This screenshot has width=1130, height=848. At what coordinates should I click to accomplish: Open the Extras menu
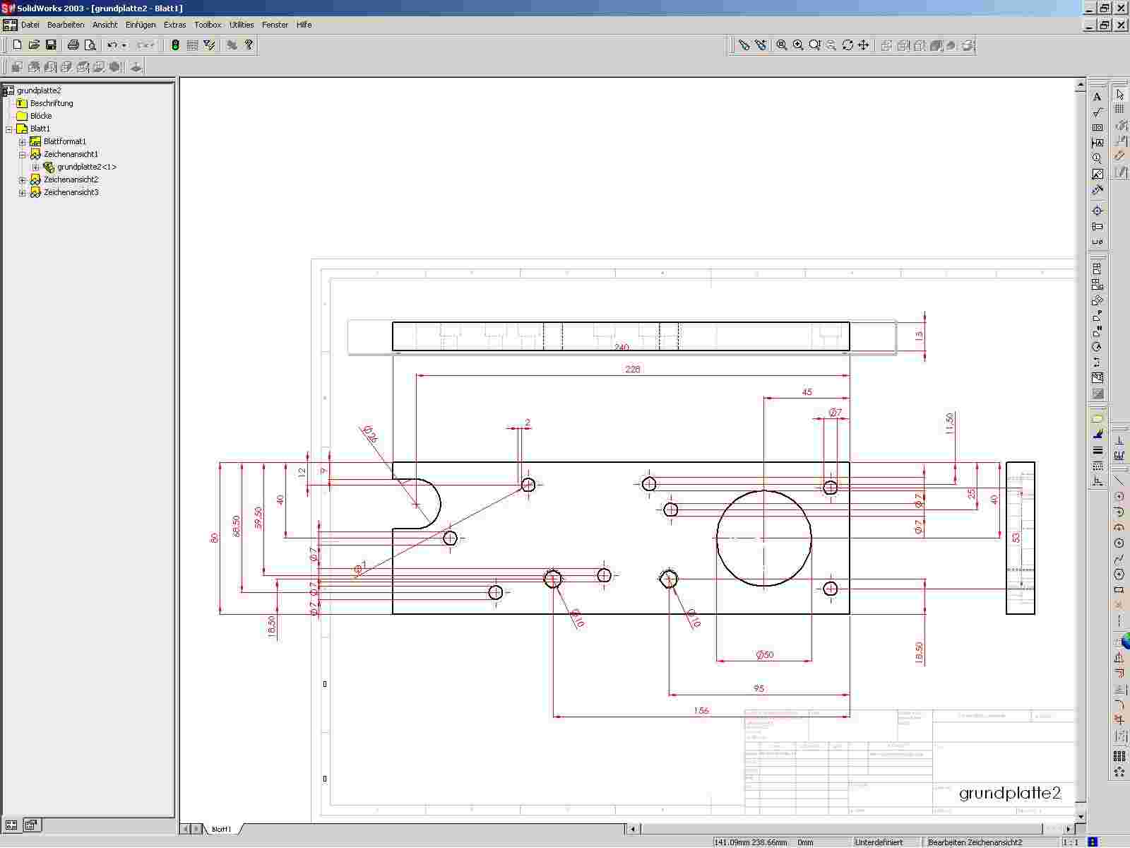[x=174, y=25]
